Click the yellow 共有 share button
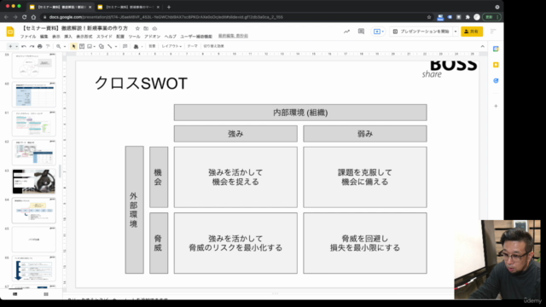 [472, 32]
